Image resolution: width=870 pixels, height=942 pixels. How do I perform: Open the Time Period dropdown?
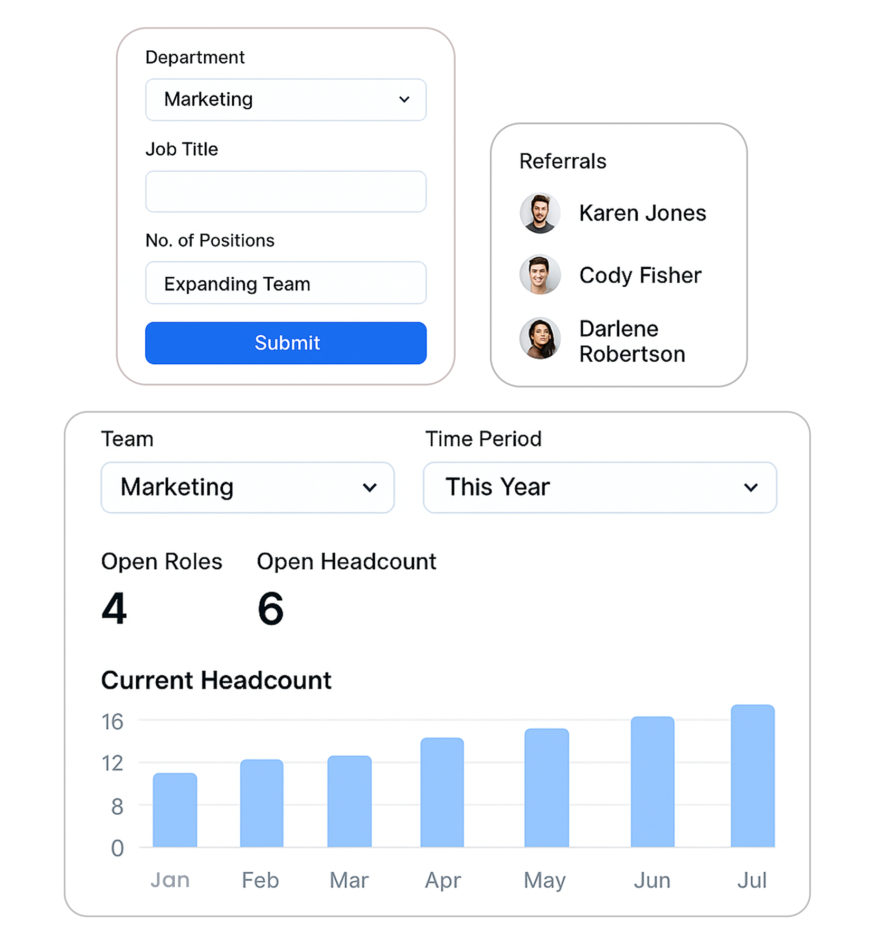600,487
